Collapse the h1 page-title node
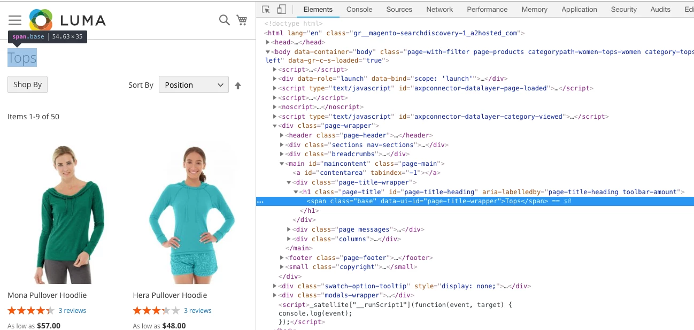 click(296, 192)
